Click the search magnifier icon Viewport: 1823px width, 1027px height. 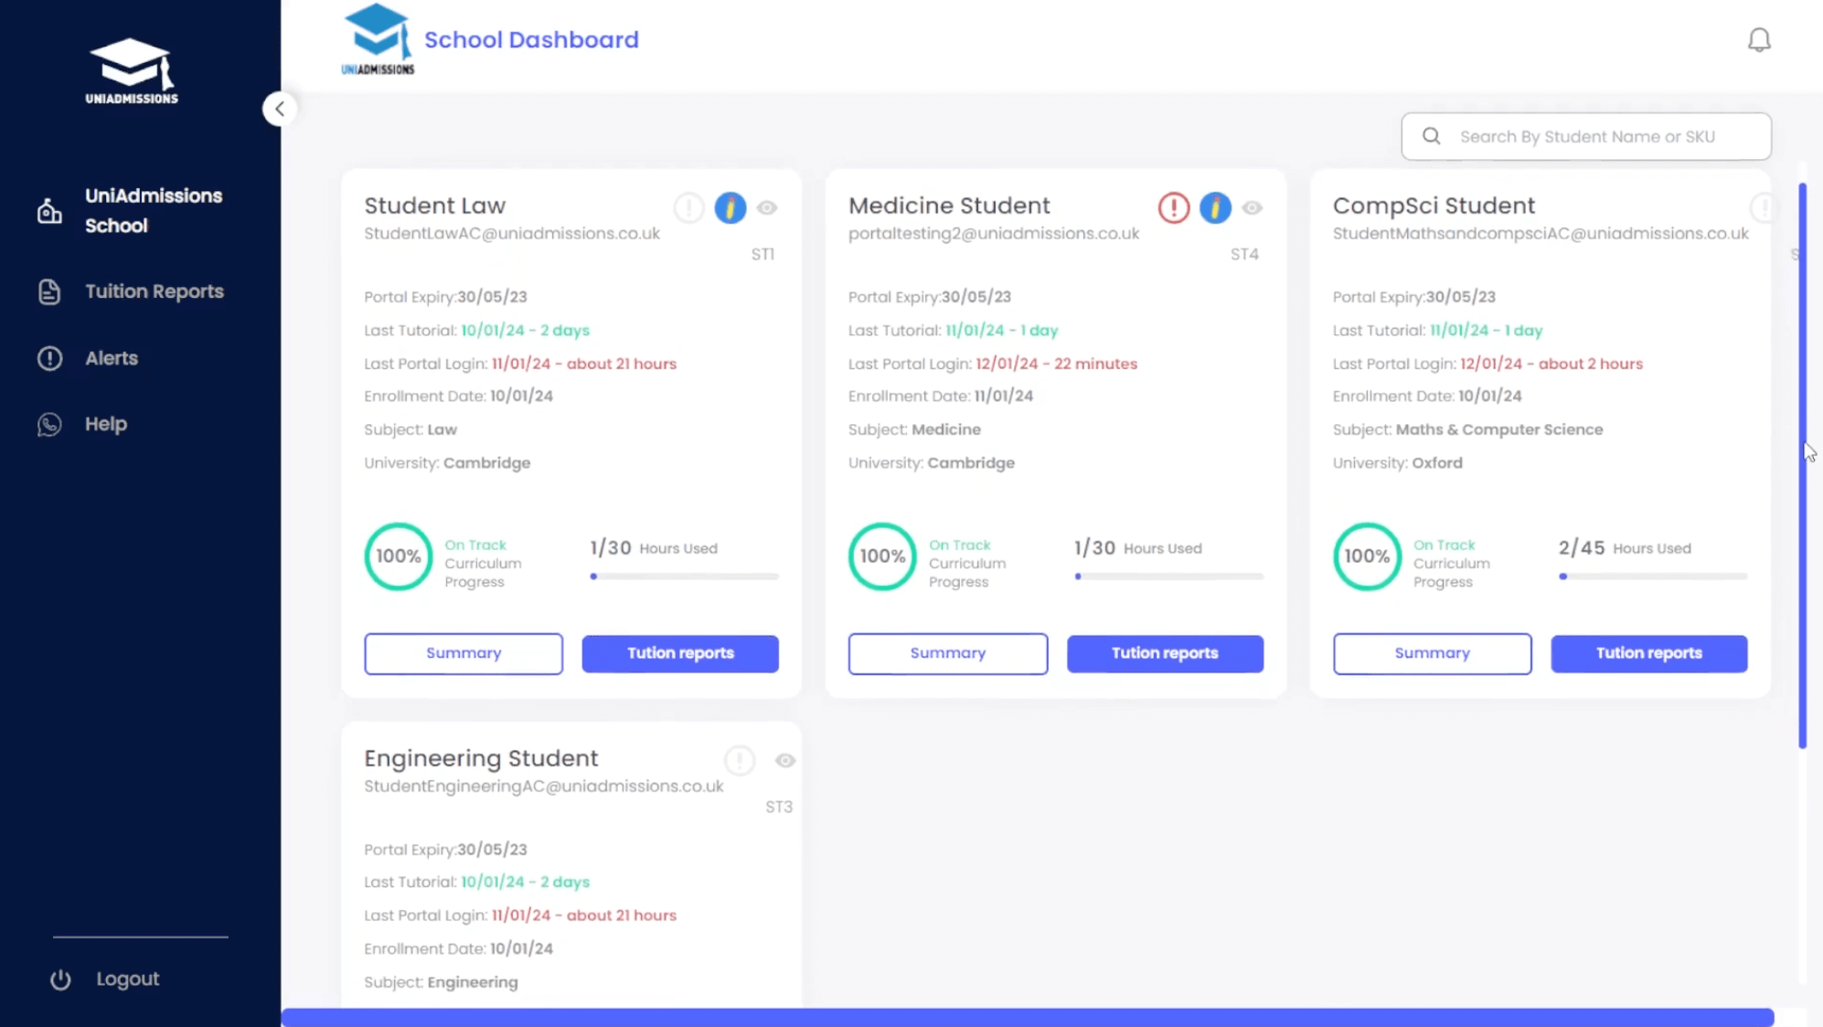tap(1432, 136)
